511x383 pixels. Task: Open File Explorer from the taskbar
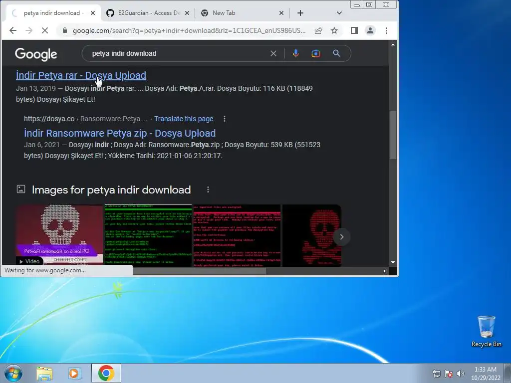point(44,374)
